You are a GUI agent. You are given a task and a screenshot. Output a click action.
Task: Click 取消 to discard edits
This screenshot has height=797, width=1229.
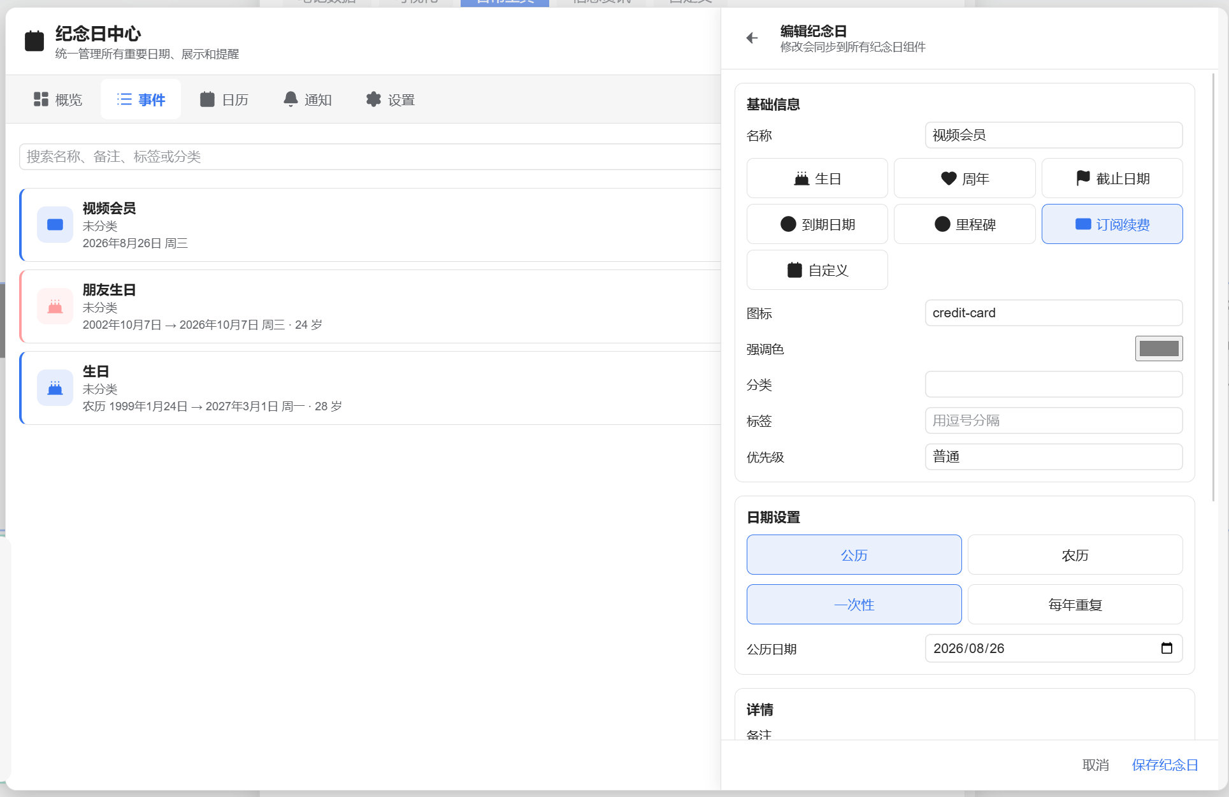[x=1096, y=765]
